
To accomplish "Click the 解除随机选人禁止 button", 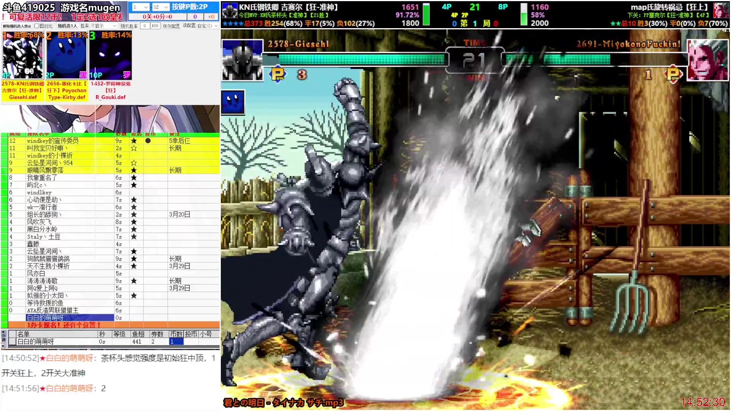I will point(17,26).
